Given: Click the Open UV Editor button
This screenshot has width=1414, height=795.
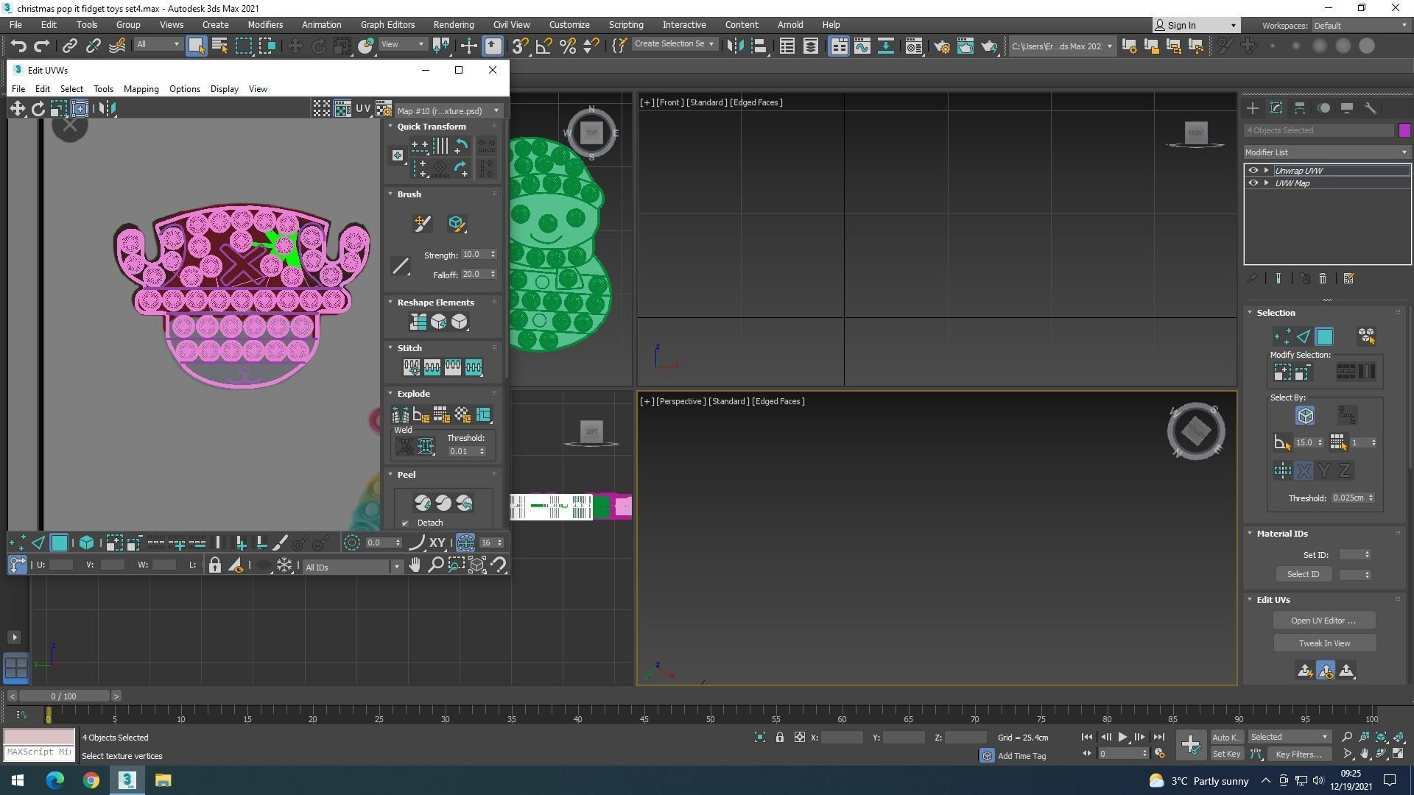Looking at the screenshot, I should point(1323,621).
